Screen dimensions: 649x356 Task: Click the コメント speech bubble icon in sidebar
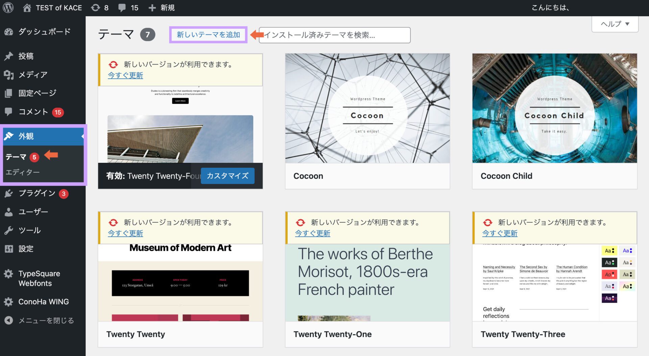[x=9, y=111]
